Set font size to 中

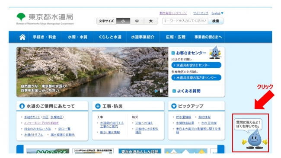[137, 21]
